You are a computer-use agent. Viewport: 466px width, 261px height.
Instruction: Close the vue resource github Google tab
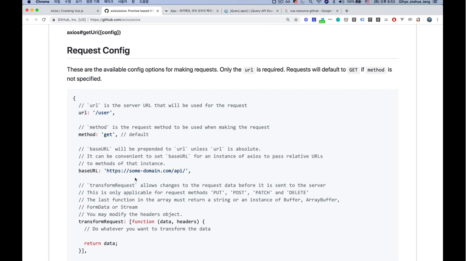(x=337, y=11)
